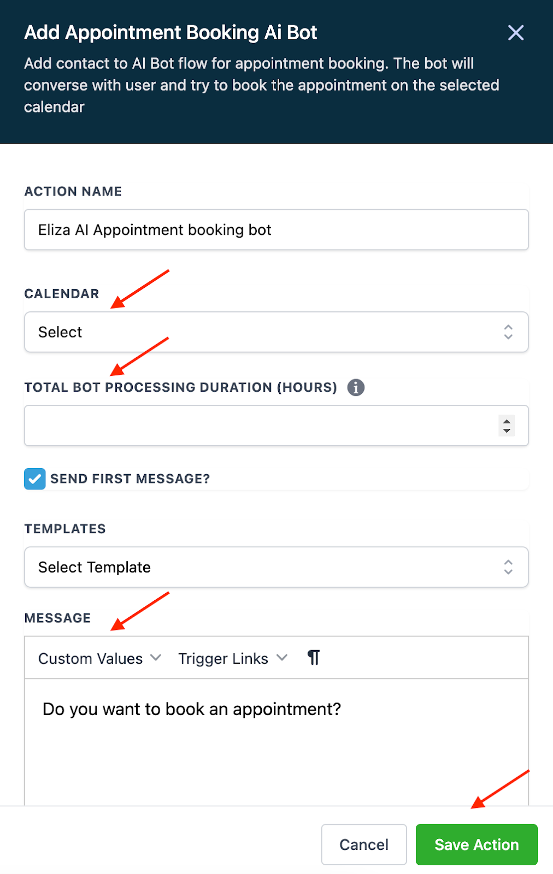Click the Trigger Links chevron arrow

(x=282, y=658)
